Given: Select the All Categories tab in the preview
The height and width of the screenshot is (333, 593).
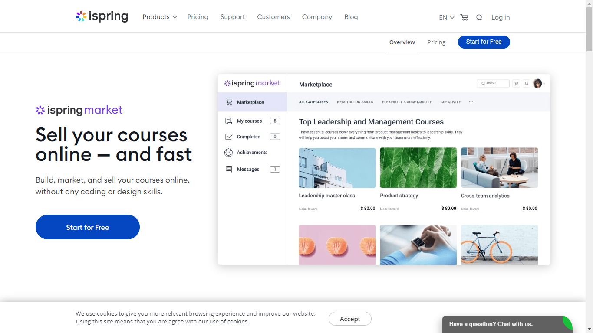Looking at the screenshot, I should [x=313, y=102].
